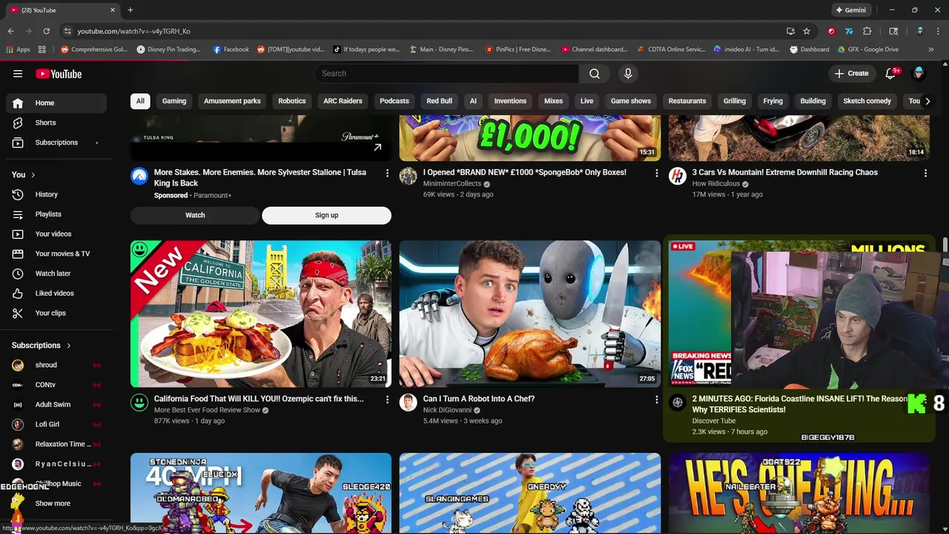
Task: Click Sign up on Paramount+ ad
Action: point(326,215)
